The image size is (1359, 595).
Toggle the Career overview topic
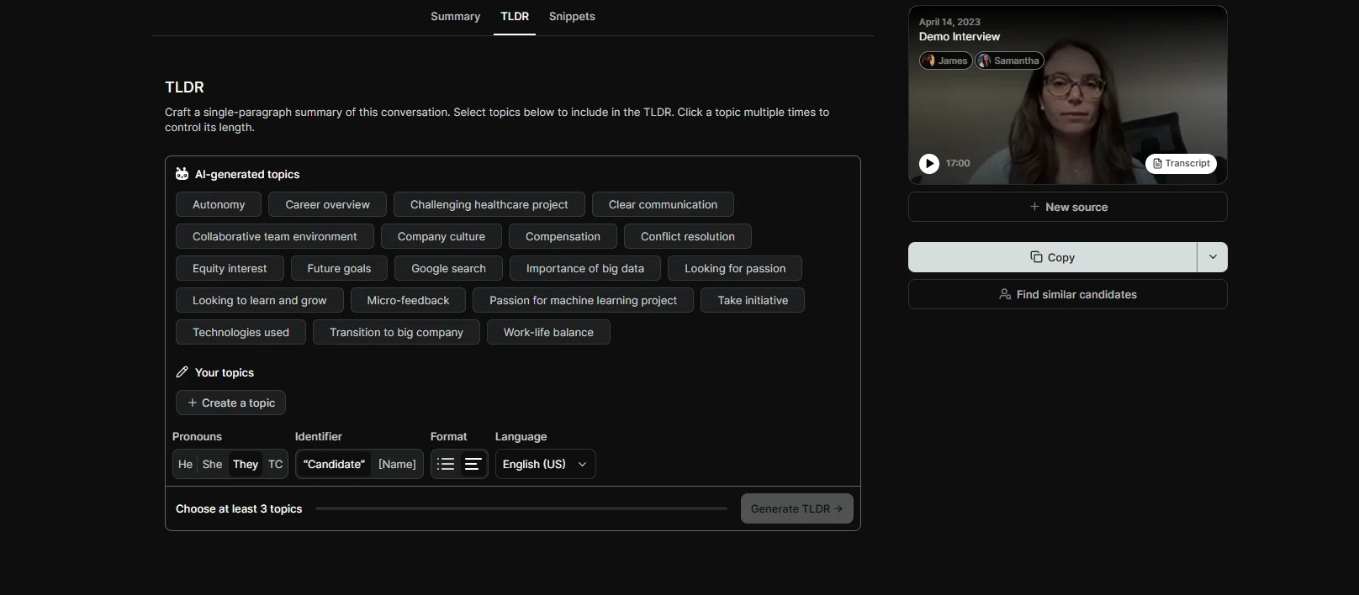[x=327, y=204]
